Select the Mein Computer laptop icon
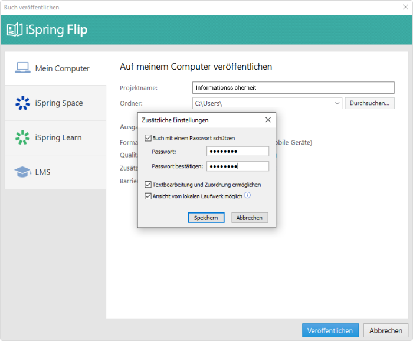Screen dimensions: 413x341 tap(22, 68)
